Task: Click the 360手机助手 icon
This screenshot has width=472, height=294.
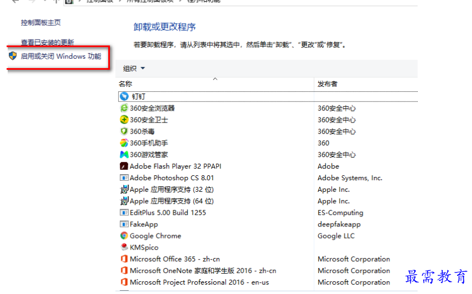Action: (x=124, y=143)
